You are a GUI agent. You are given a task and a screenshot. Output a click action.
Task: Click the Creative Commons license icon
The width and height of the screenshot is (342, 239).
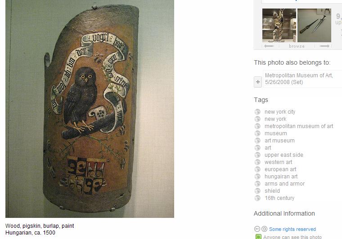click(x=257, y=229)
